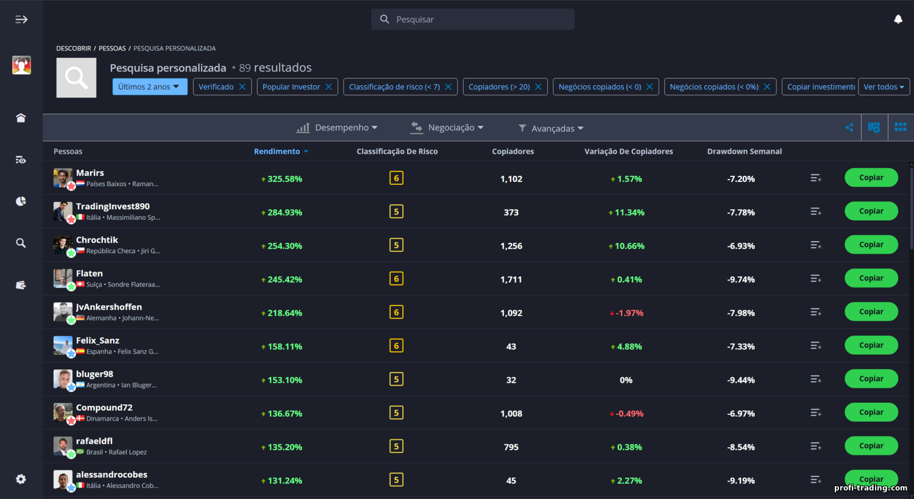
Task: Click the Pesquisar search field
Action: pyautogui.click(x=473, y=19)
